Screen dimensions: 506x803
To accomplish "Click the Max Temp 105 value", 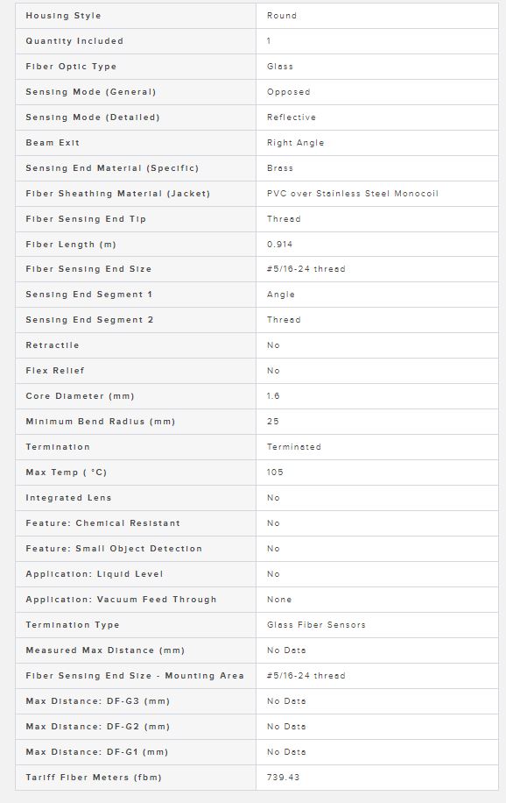I will pos(275,473).
